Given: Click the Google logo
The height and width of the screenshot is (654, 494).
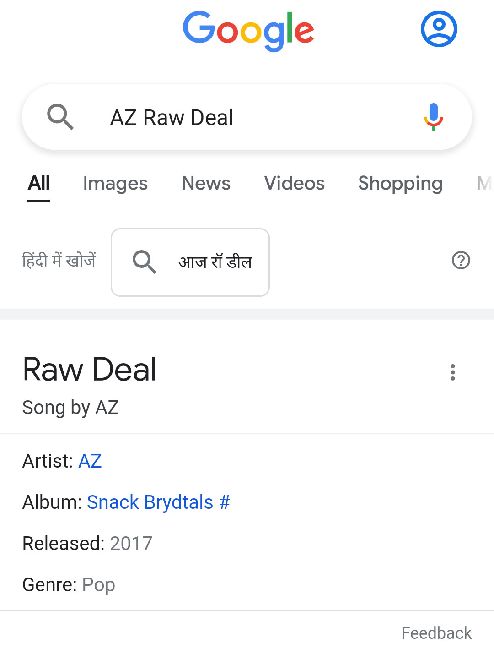Looking at the screenshot, I should (x=248, y=30).
